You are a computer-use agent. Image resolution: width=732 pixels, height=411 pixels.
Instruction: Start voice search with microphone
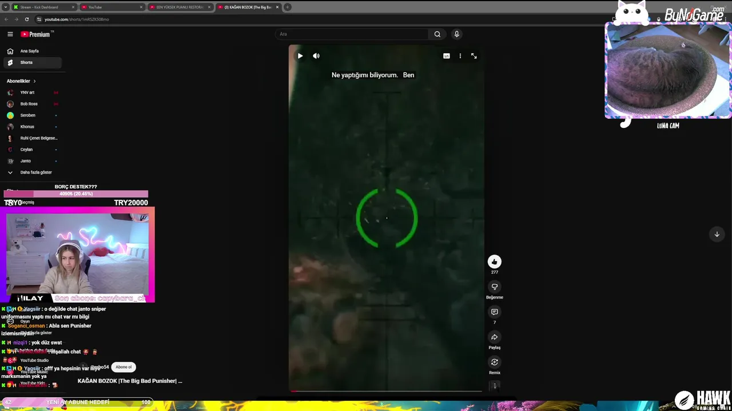coord(456,34)
